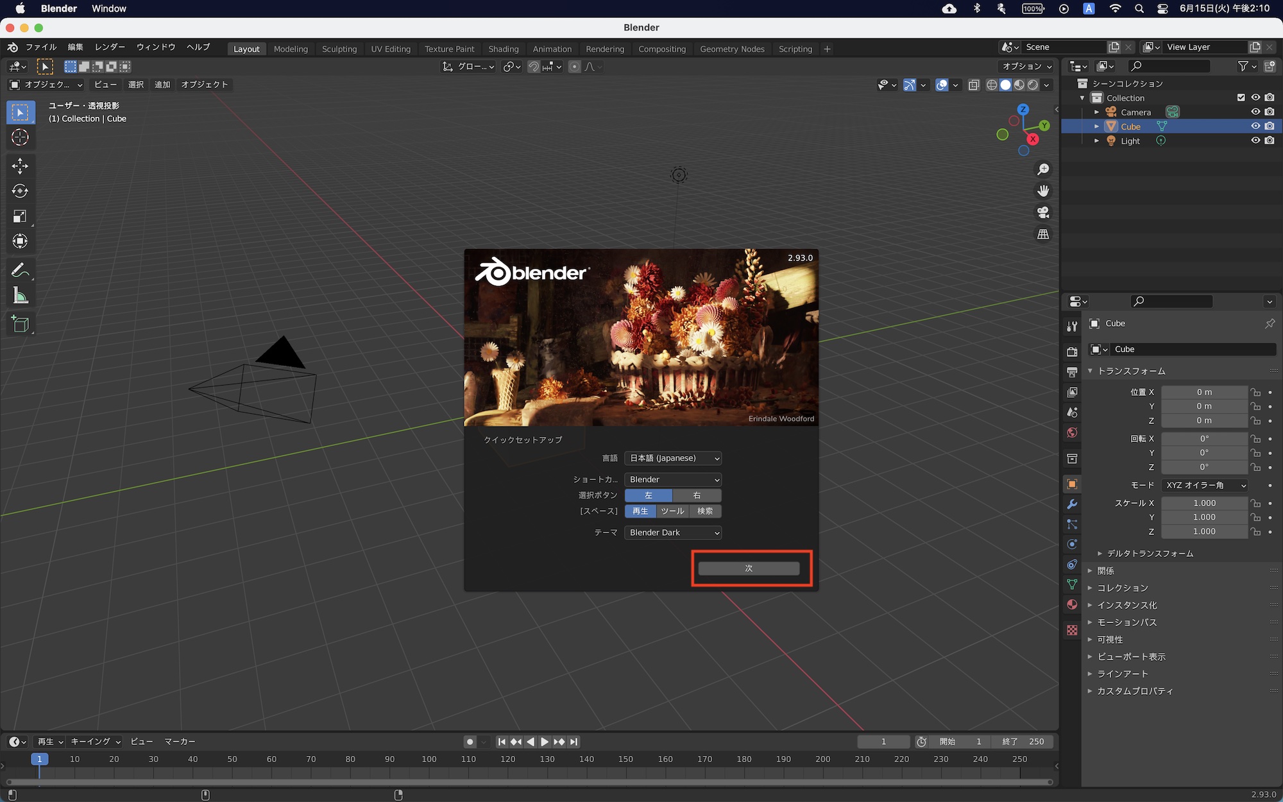
Task: Expand the デルタトランスフォーム panel
Action: coord(1150,553)
